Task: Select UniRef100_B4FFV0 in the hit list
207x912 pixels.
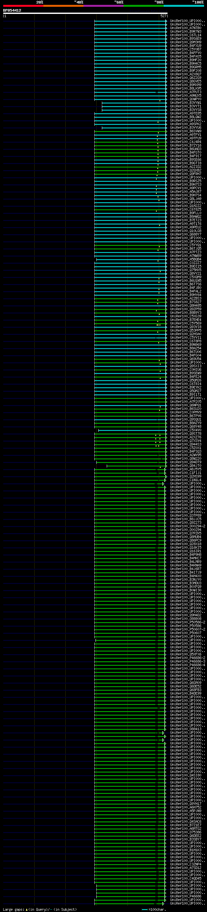Action: [x=186, y=53]
